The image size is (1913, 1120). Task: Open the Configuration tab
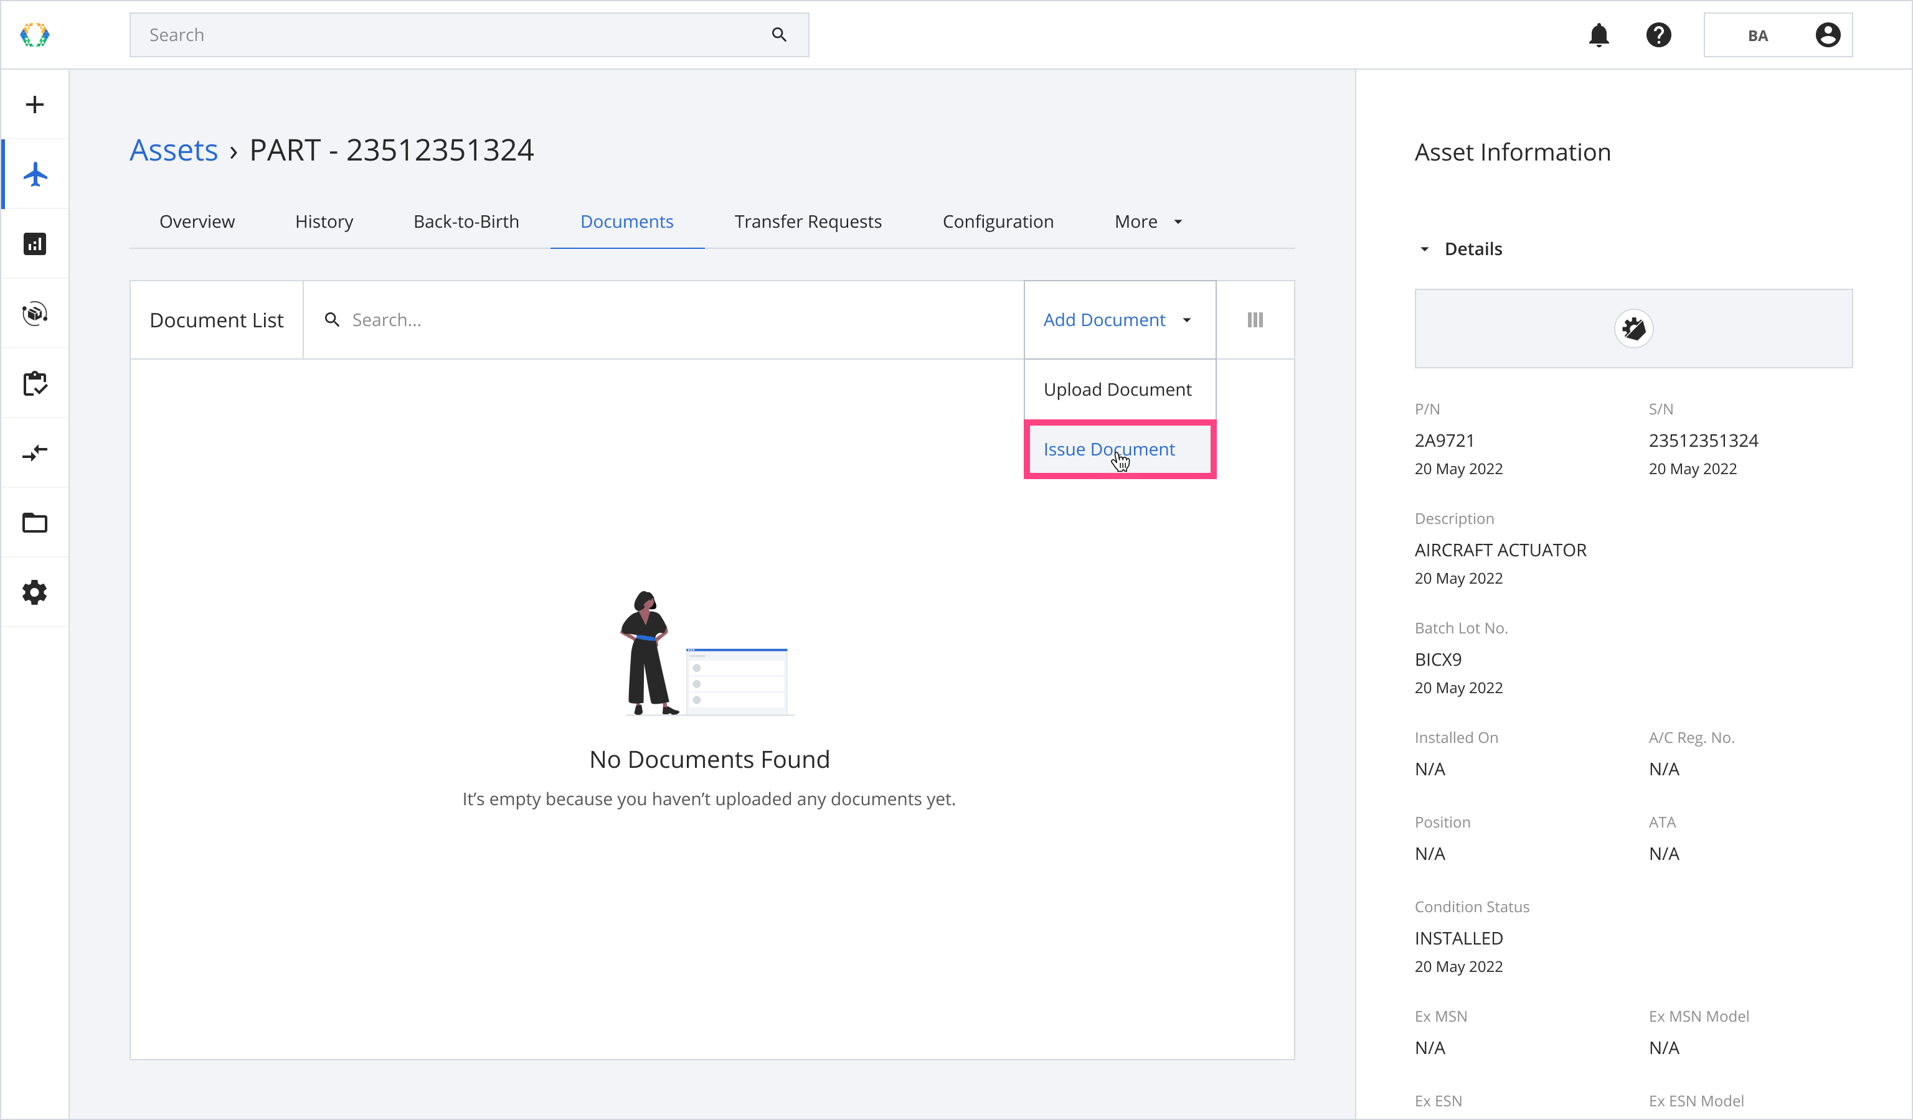tap(998, 222)
